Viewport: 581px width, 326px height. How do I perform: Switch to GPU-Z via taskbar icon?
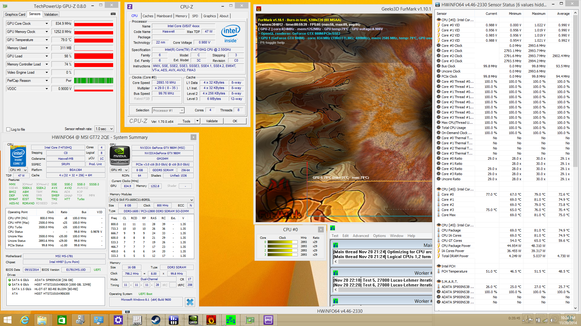(x=250, y=320)
